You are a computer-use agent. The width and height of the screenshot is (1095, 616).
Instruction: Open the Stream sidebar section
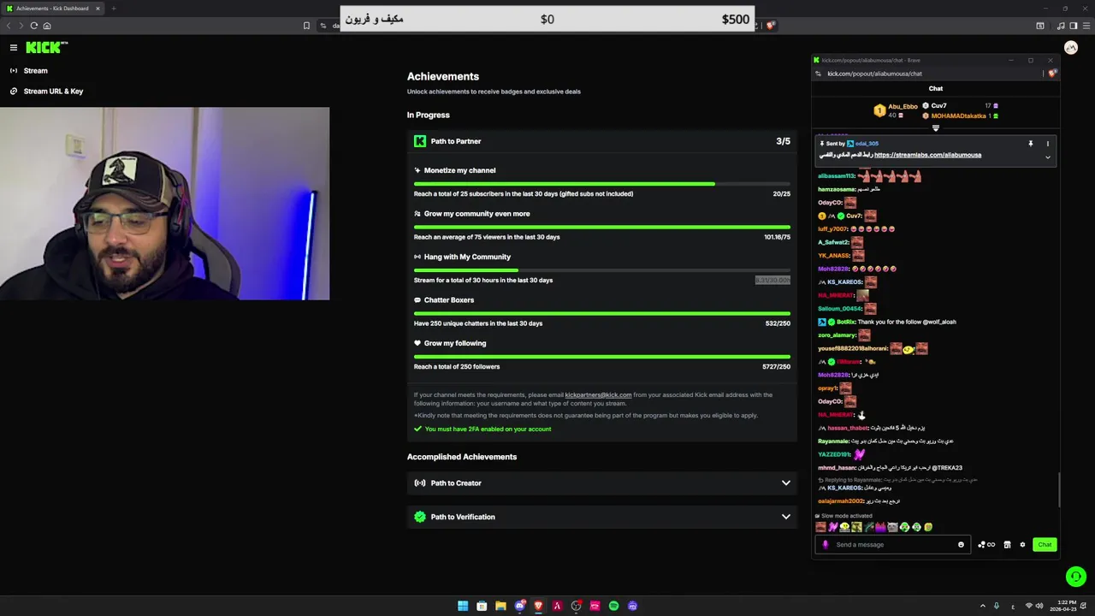[36, 71]
